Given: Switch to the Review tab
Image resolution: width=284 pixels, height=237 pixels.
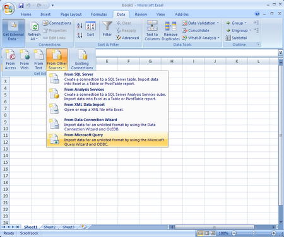Looking at the screenshot, I should (141, 14).
